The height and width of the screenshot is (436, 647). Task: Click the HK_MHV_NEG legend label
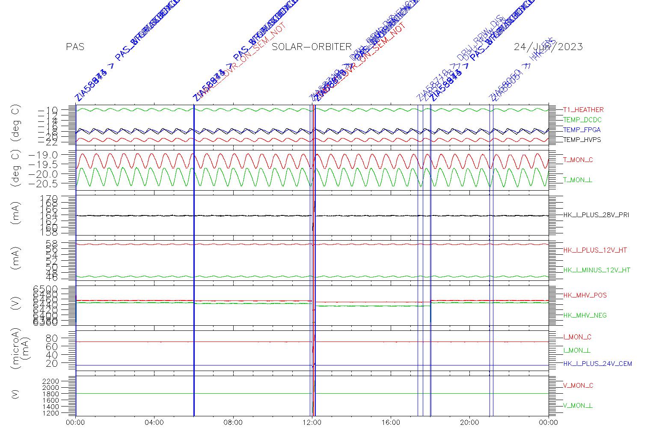tap(585, 315)
